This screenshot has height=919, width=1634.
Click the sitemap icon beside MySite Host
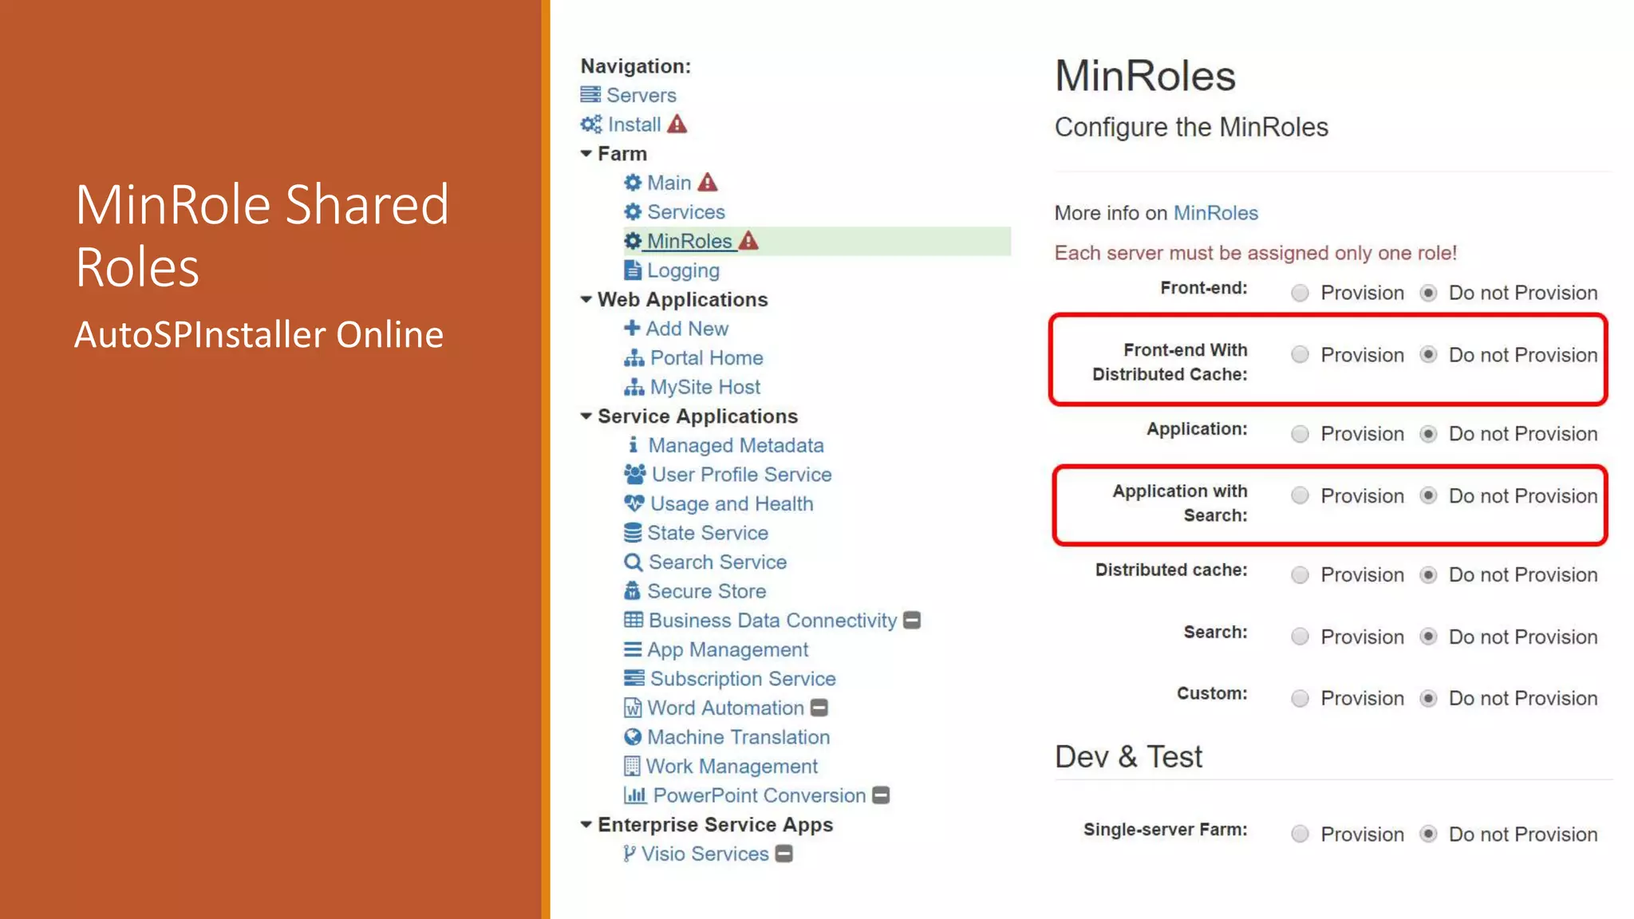(x=634, y=387)
